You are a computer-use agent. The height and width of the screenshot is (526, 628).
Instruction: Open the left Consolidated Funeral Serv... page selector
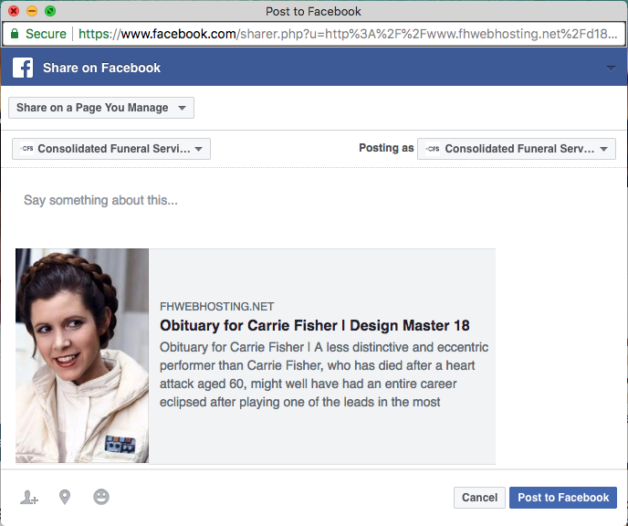(x=111, y=149)
